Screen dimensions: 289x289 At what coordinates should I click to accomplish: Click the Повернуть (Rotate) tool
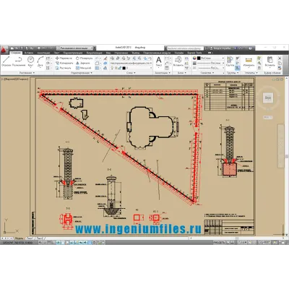pos(84,59)
